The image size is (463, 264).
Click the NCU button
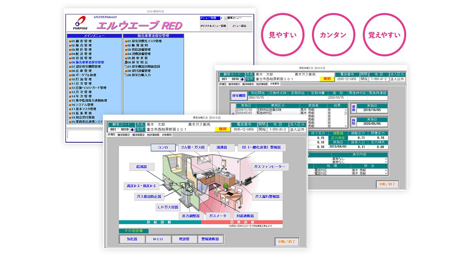point(158,239)
